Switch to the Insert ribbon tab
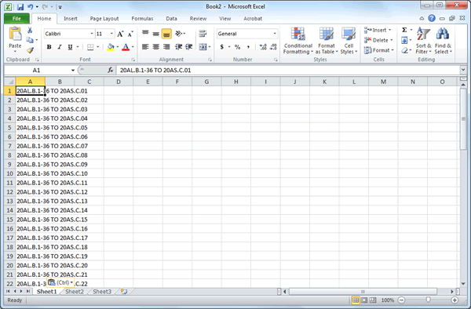 coord(71,19)
